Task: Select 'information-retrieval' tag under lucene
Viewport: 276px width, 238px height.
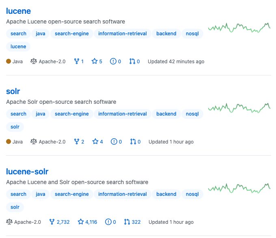Action: click(122, 34)
